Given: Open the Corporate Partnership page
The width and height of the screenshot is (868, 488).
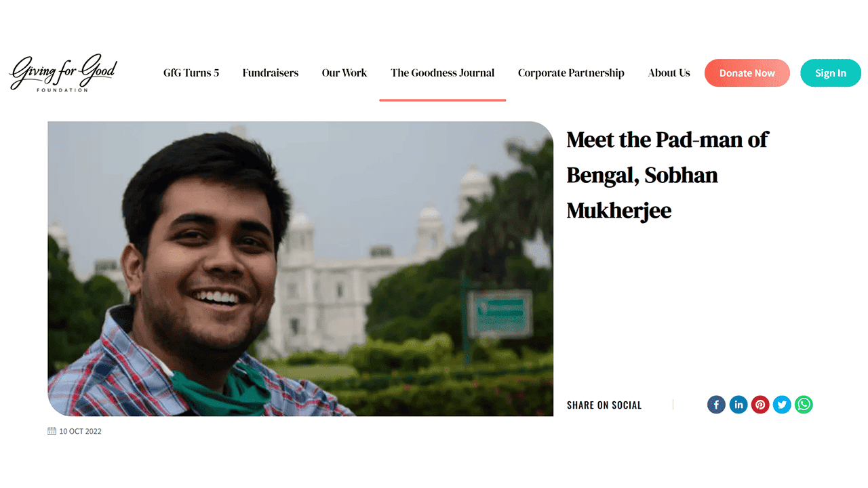Looking at the screenshot, I should (x=571, y=73).
